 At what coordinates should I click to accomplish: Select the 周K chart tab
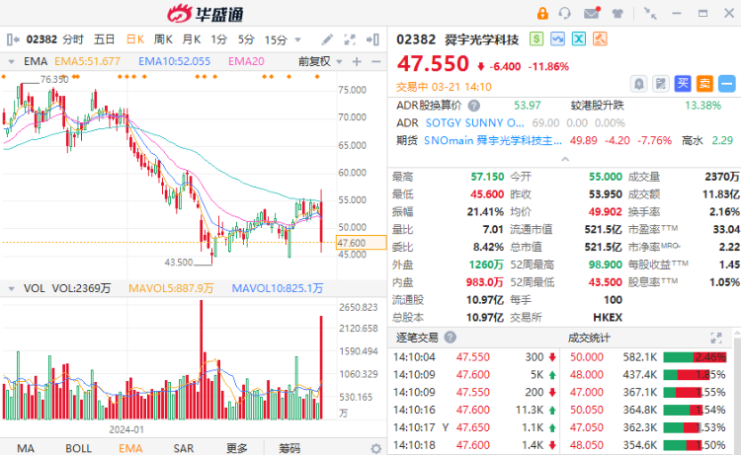[x=163, y=39]
